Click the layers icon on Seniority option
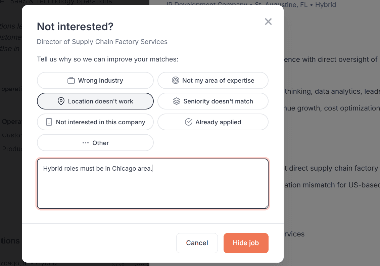Screen dimensions: 380x266 (x=177, y=101)
